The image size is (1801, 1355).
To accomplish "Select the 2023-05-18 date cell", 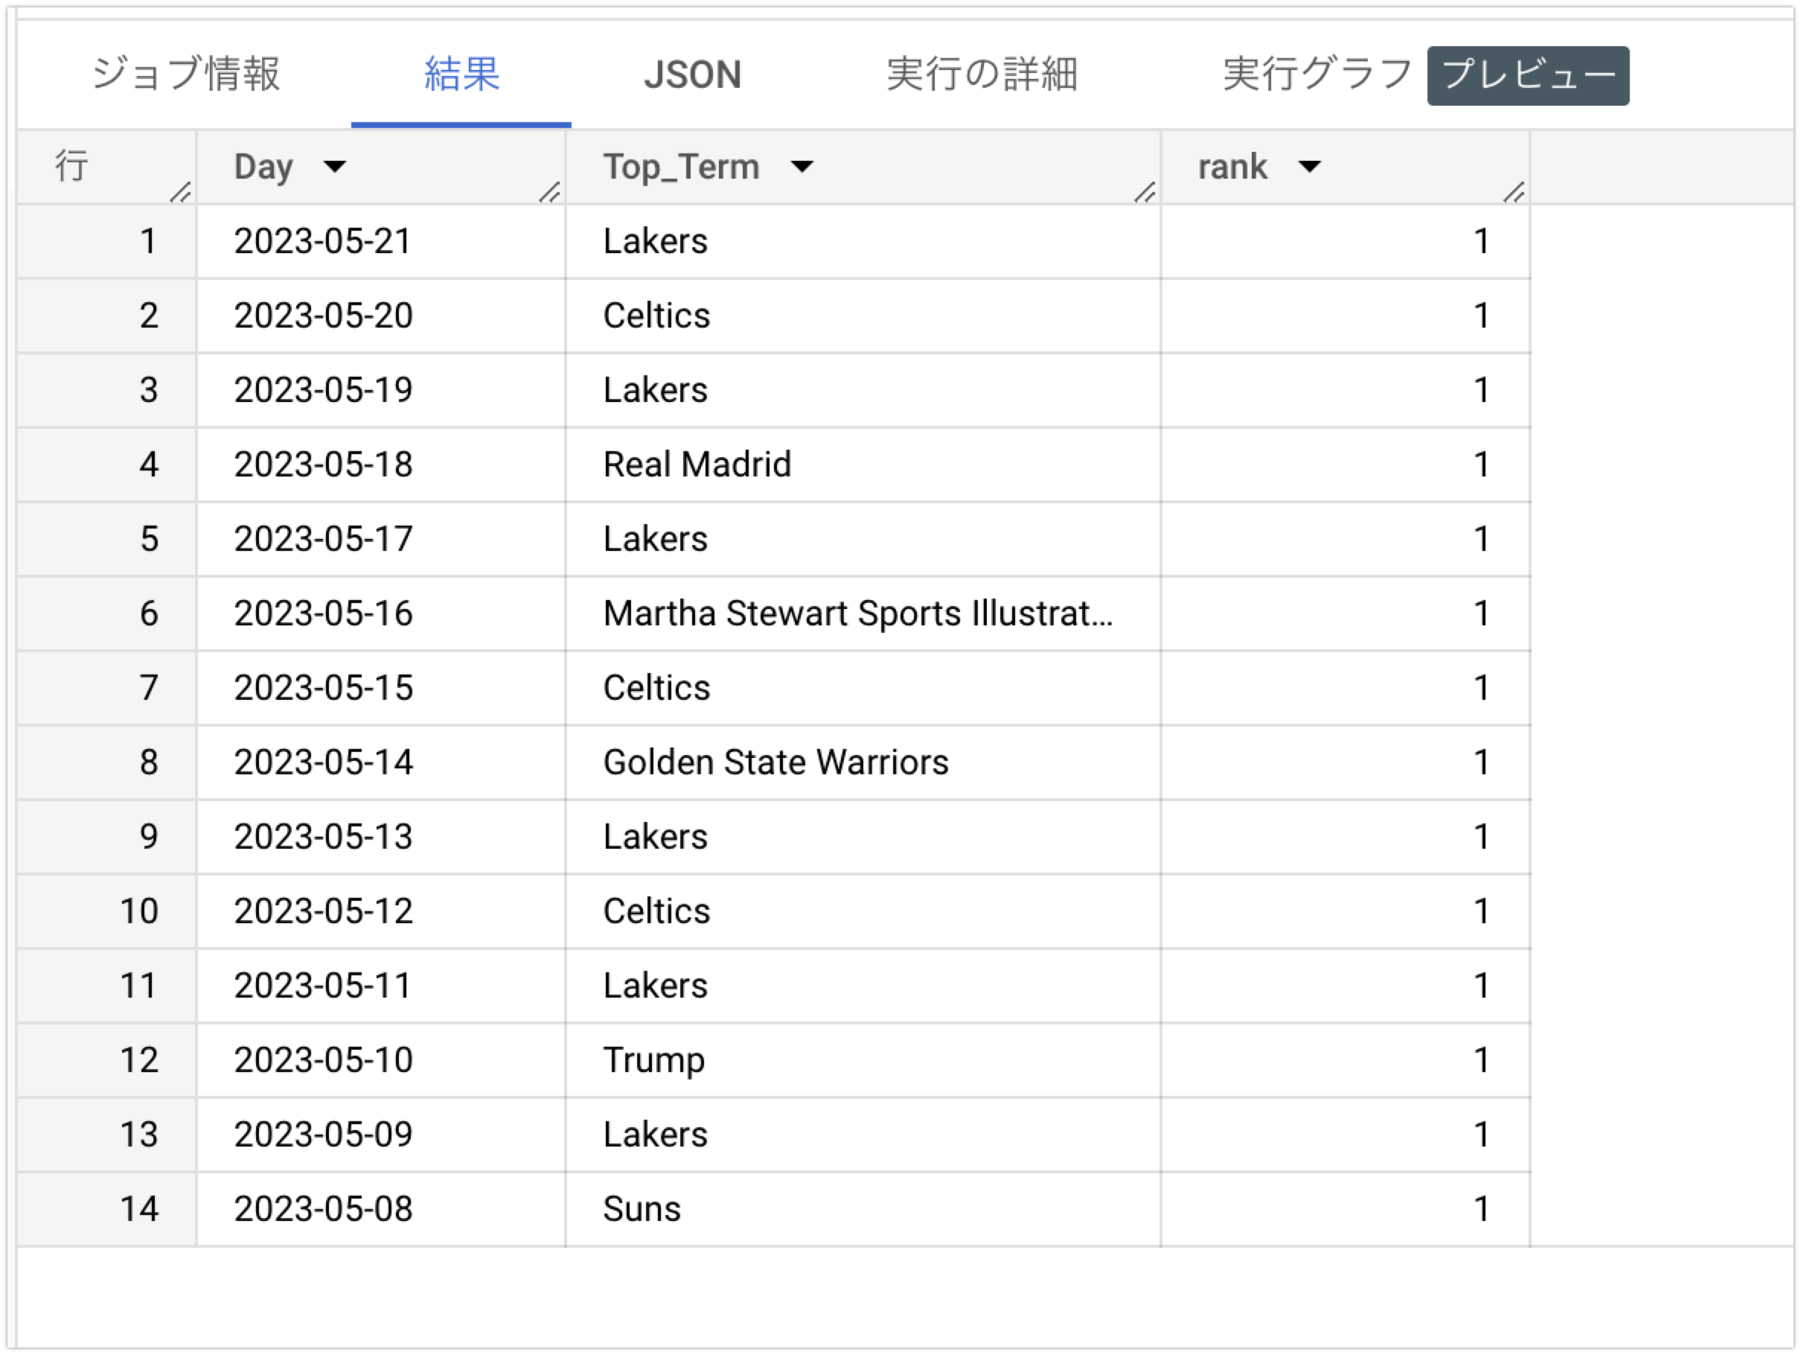I will click(381, 464).
